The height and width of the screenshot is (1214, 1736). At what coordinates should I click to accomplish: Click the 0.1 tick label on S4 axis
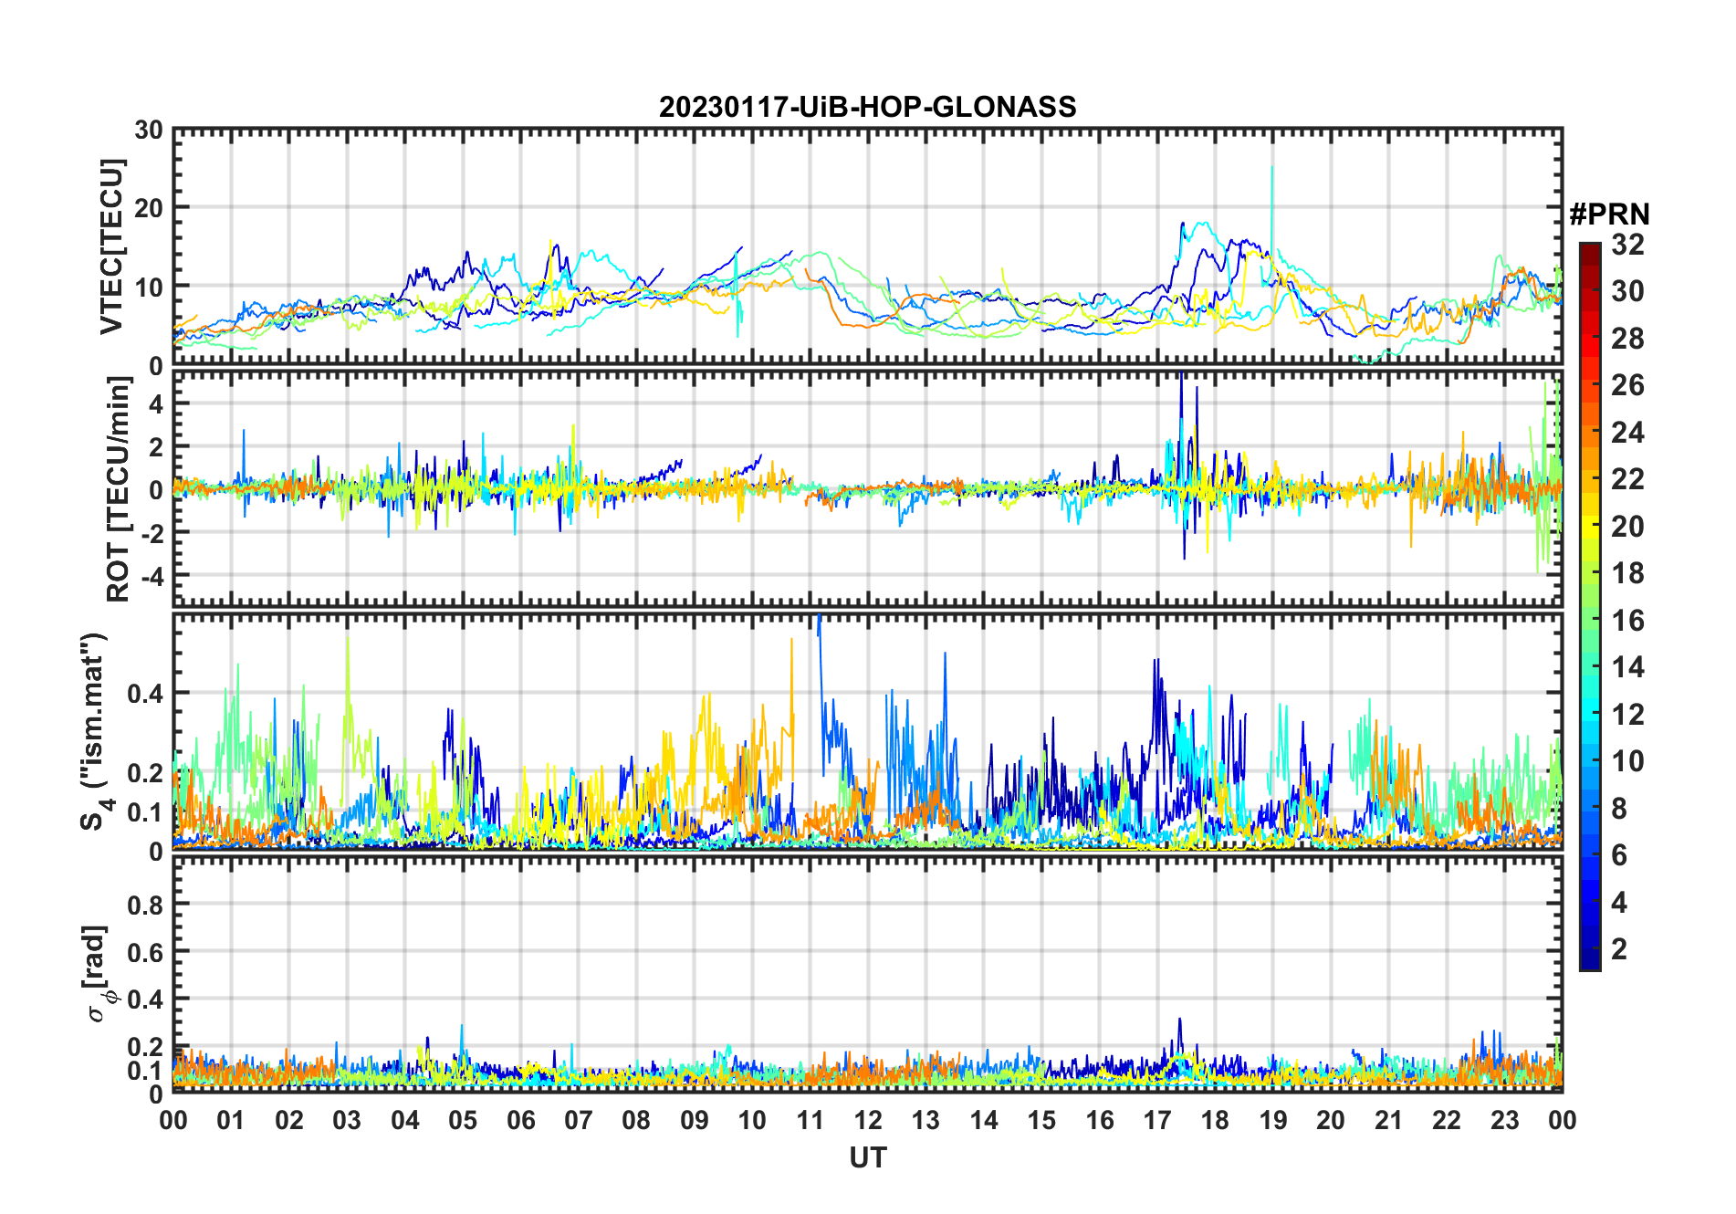145,811
